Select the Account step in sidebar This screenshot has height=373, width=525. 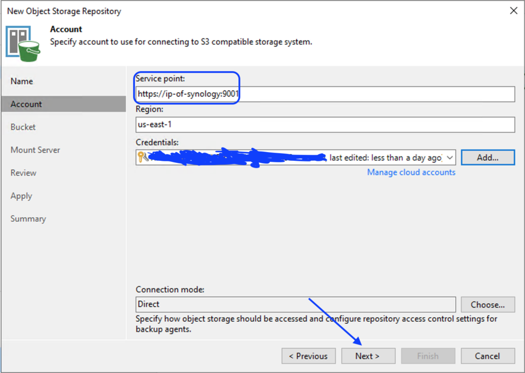coord(26,104)
